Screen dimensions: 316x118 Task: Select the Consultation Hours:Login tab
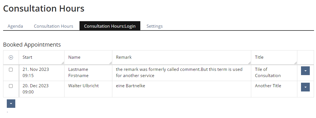tap(110, 26)
